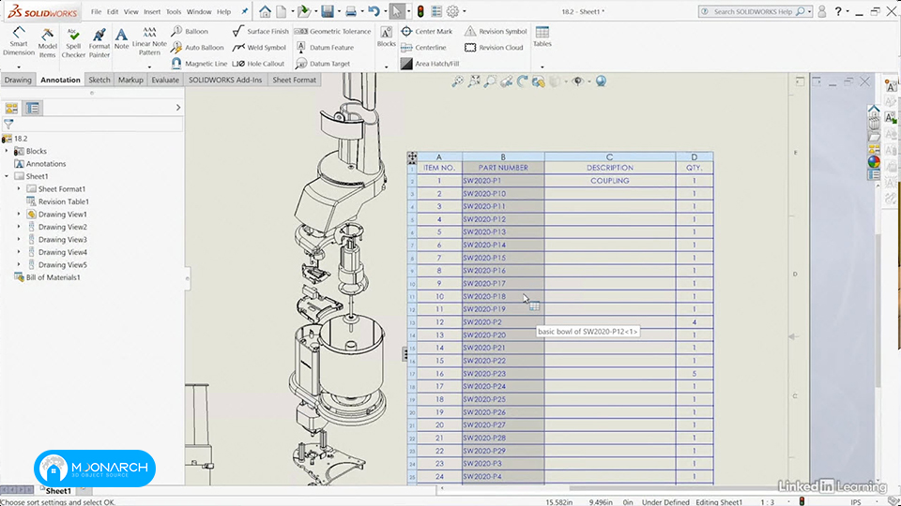Expand the feature tree panel arrow
Screen dimensions: 901x506
pyautogui.click(x=178, y=107)
